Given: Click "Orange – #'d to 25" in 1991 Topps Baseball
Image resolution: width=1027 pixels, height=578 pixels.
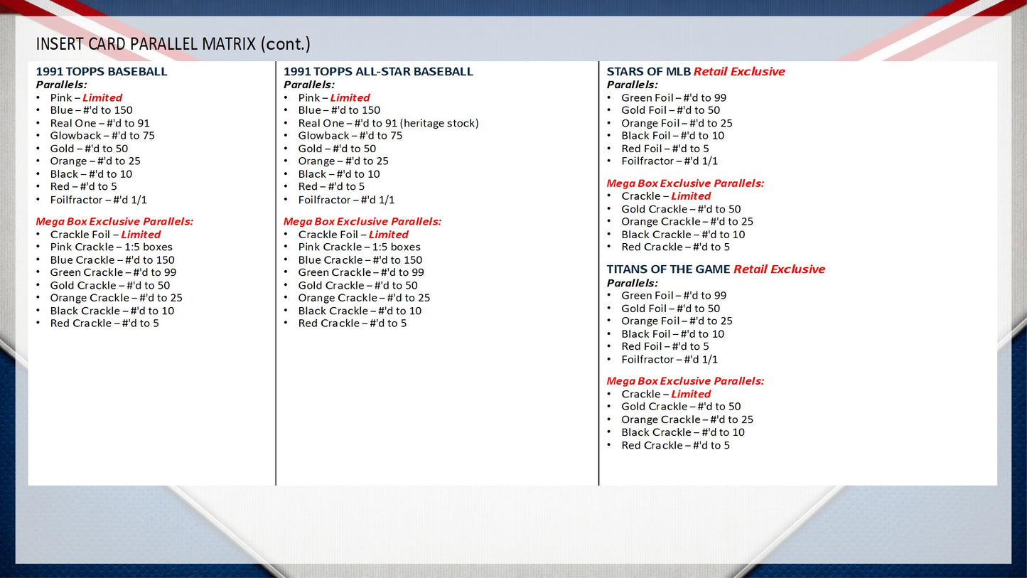Looking at the screenshot, I should 95,161.
